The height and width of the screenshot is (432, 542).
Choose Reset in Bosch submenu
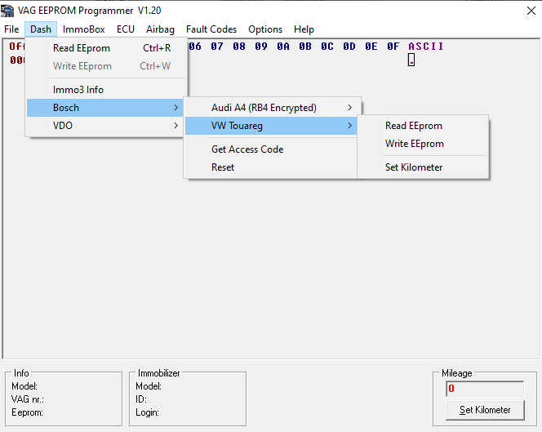(x=273, y=167)
